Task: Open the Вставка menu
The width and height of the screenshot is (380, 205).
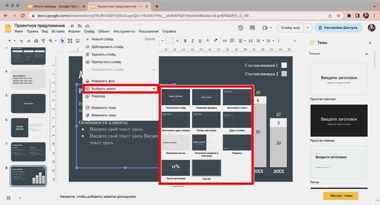Action: [58, 31]
